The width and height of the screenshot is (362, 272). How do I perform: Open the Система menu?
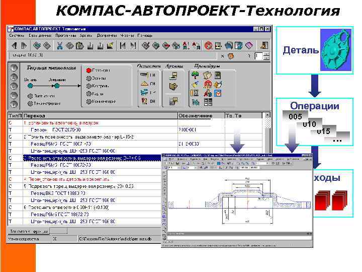[17, 35]
